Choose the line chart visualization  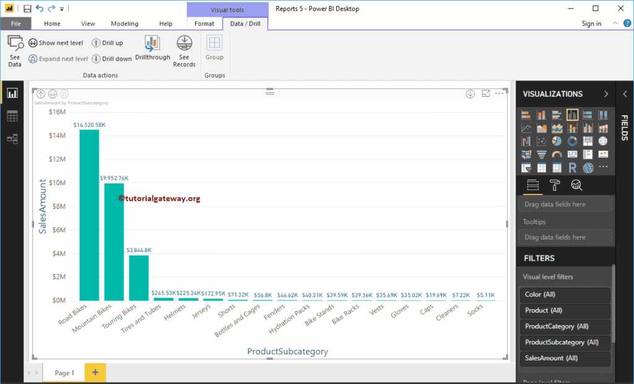pyautogui.click(x=526, y=128)
